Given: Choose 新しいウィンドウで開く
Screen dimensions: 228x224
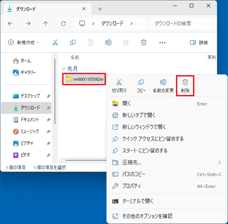Looking at the screenshot, I should point(167,127).
